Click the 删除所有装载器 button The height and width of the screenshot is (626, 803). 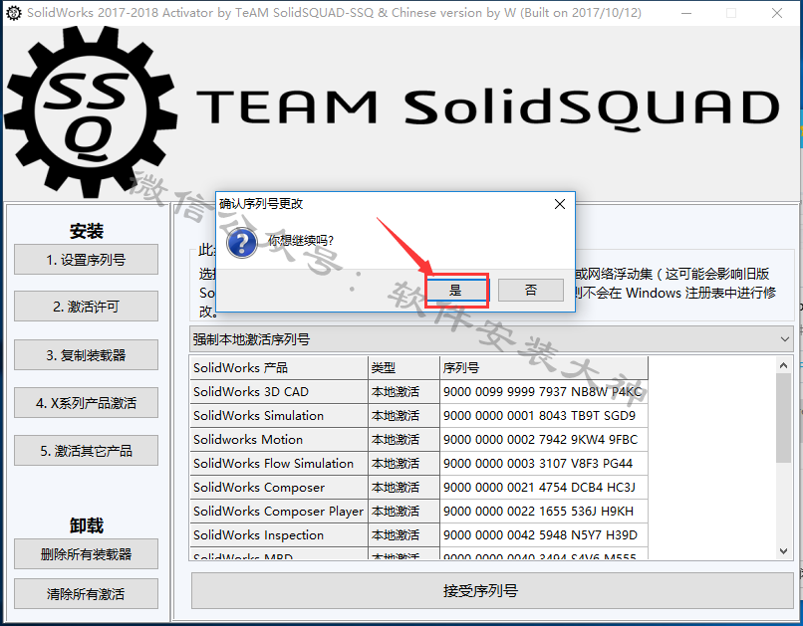point(86,554)
